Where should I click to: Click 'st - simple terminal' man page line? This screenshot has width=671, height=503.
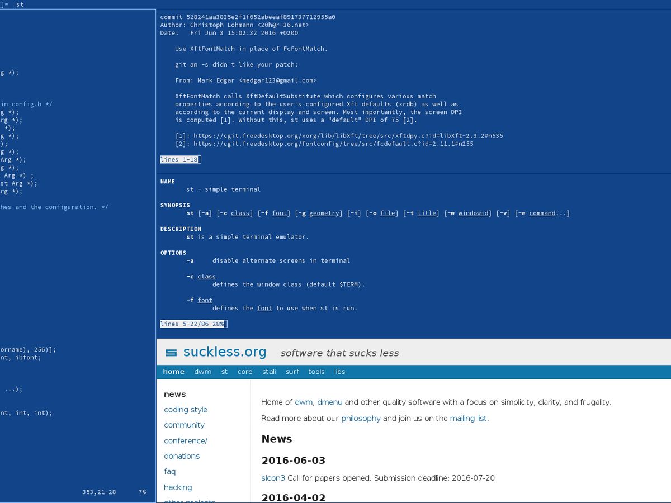click(224, 189)
